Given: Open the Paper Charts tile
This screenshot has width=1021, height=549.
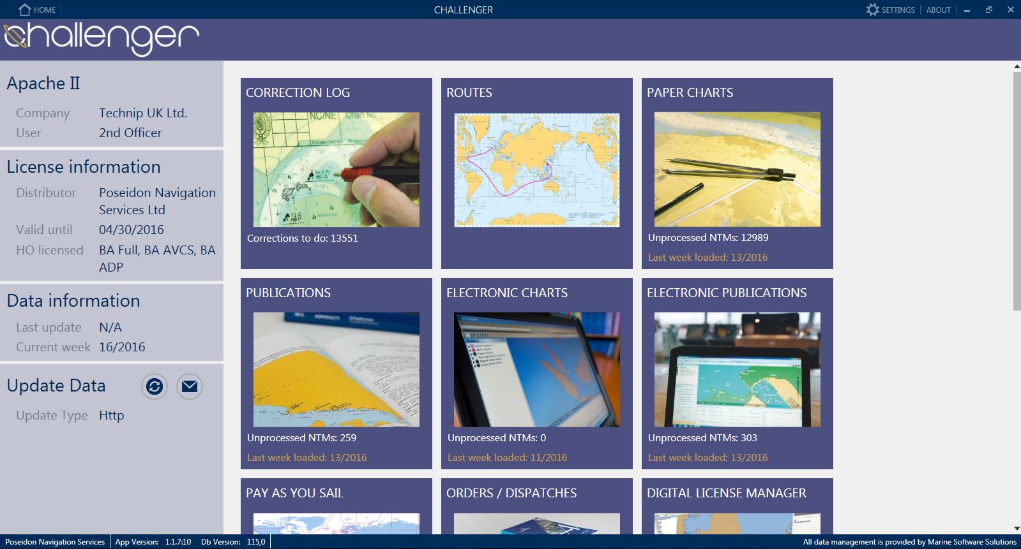Looking at the screenshot, I should pyautogui.click(x=737, y=173).
